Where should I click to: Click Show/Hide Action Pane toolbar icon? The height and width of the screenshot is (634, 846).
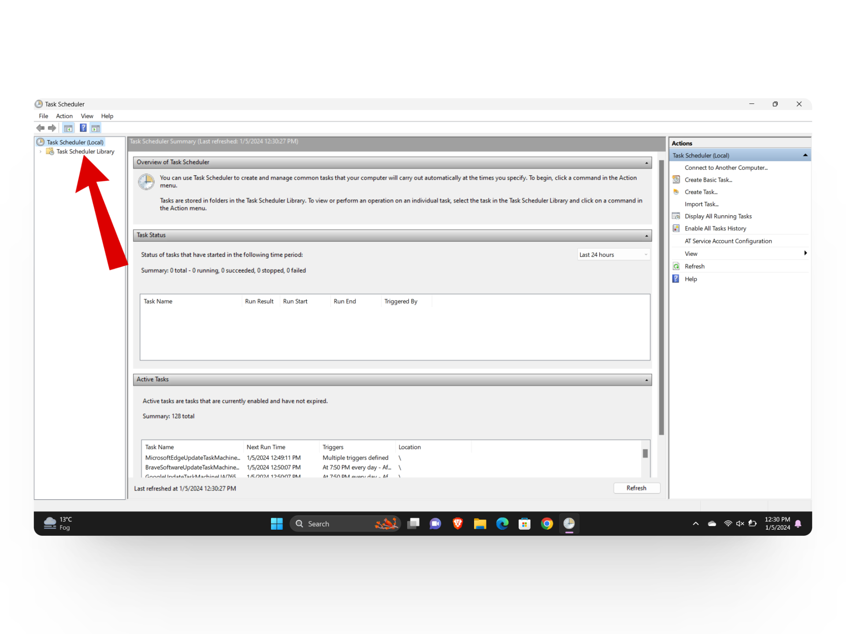click(x=96, y=128)
